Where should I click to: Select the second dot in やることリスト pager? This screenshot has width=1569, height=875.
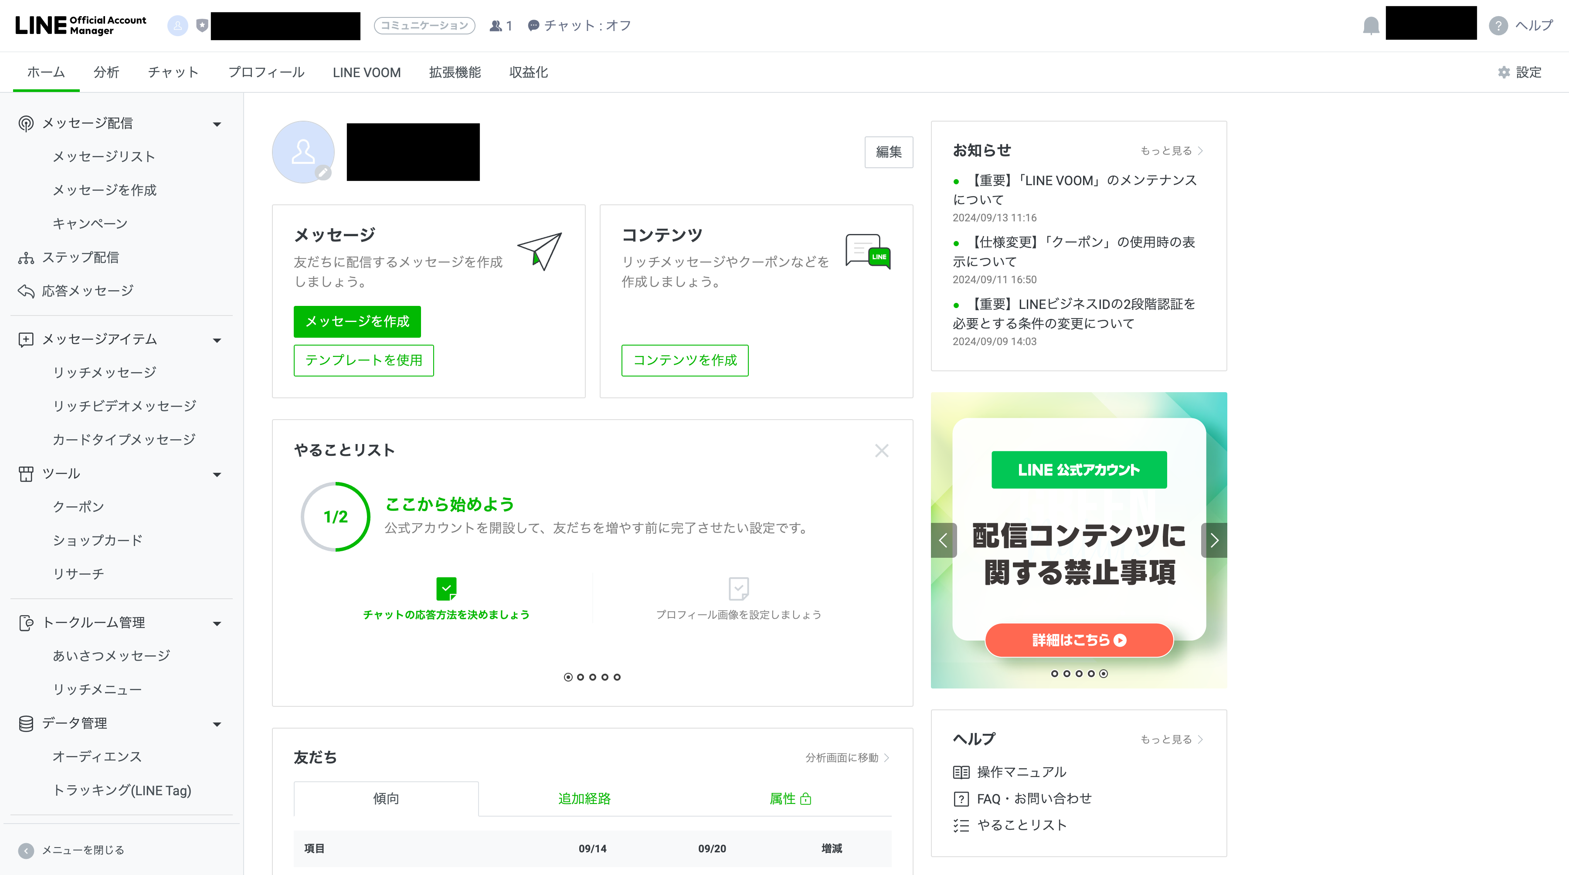click(580, 677)
